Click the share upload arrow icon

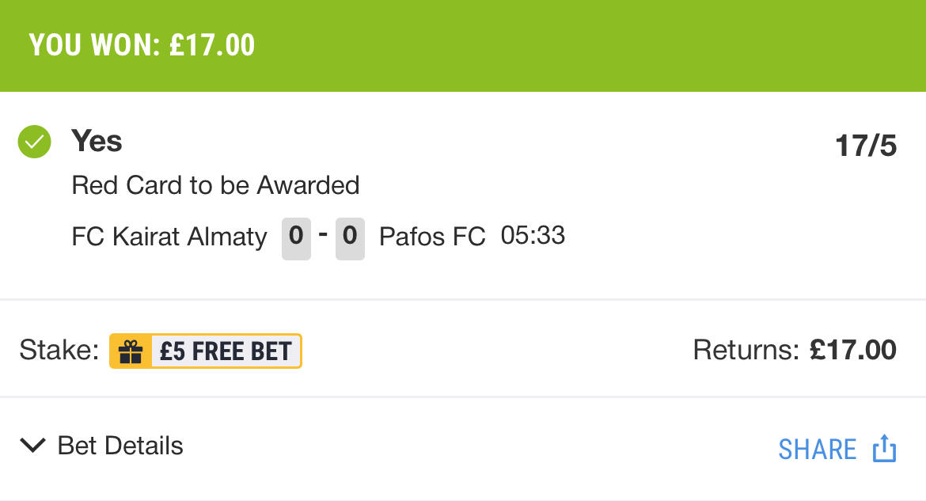884,449
